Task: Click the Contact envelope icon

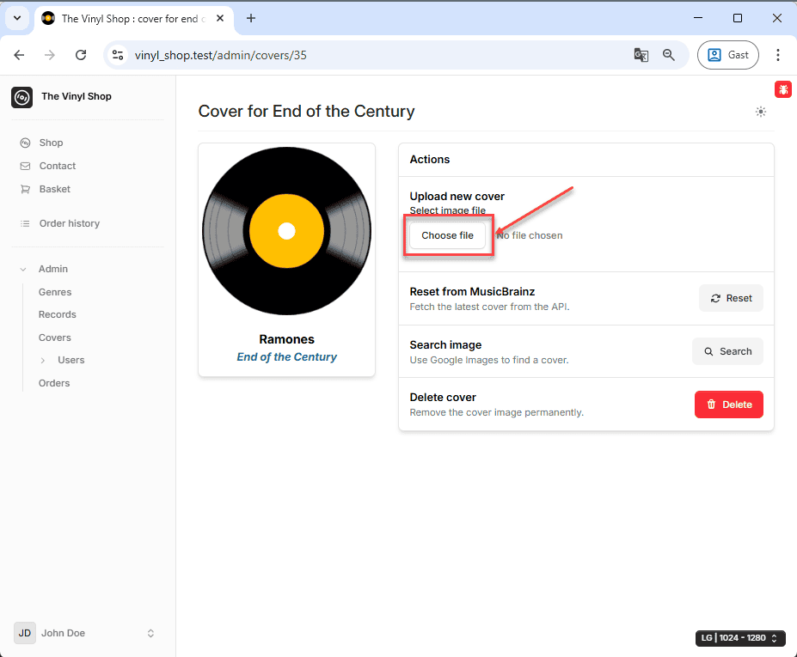Action: pyautogui.click(x=25, y=166)
